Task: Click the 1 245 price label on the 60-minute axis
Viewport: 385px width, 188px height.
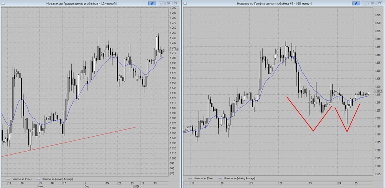Action: click(377, 47)
